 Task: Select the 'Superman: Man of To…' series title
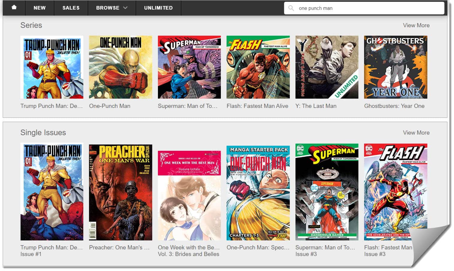click(x=188, y=106)
